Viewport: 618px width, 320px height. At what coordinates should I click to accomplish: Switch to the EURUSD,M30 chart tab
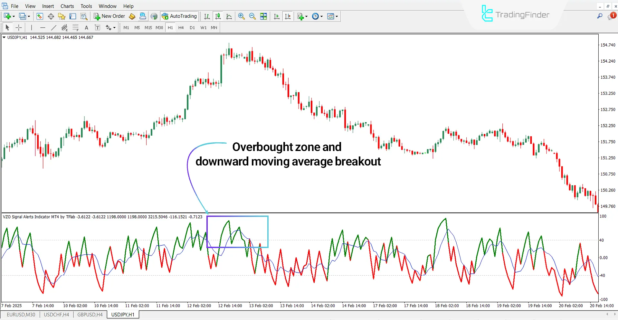[x=20, y=314]
